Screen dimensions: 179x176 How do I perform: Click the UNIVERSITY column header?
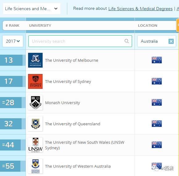40,25
